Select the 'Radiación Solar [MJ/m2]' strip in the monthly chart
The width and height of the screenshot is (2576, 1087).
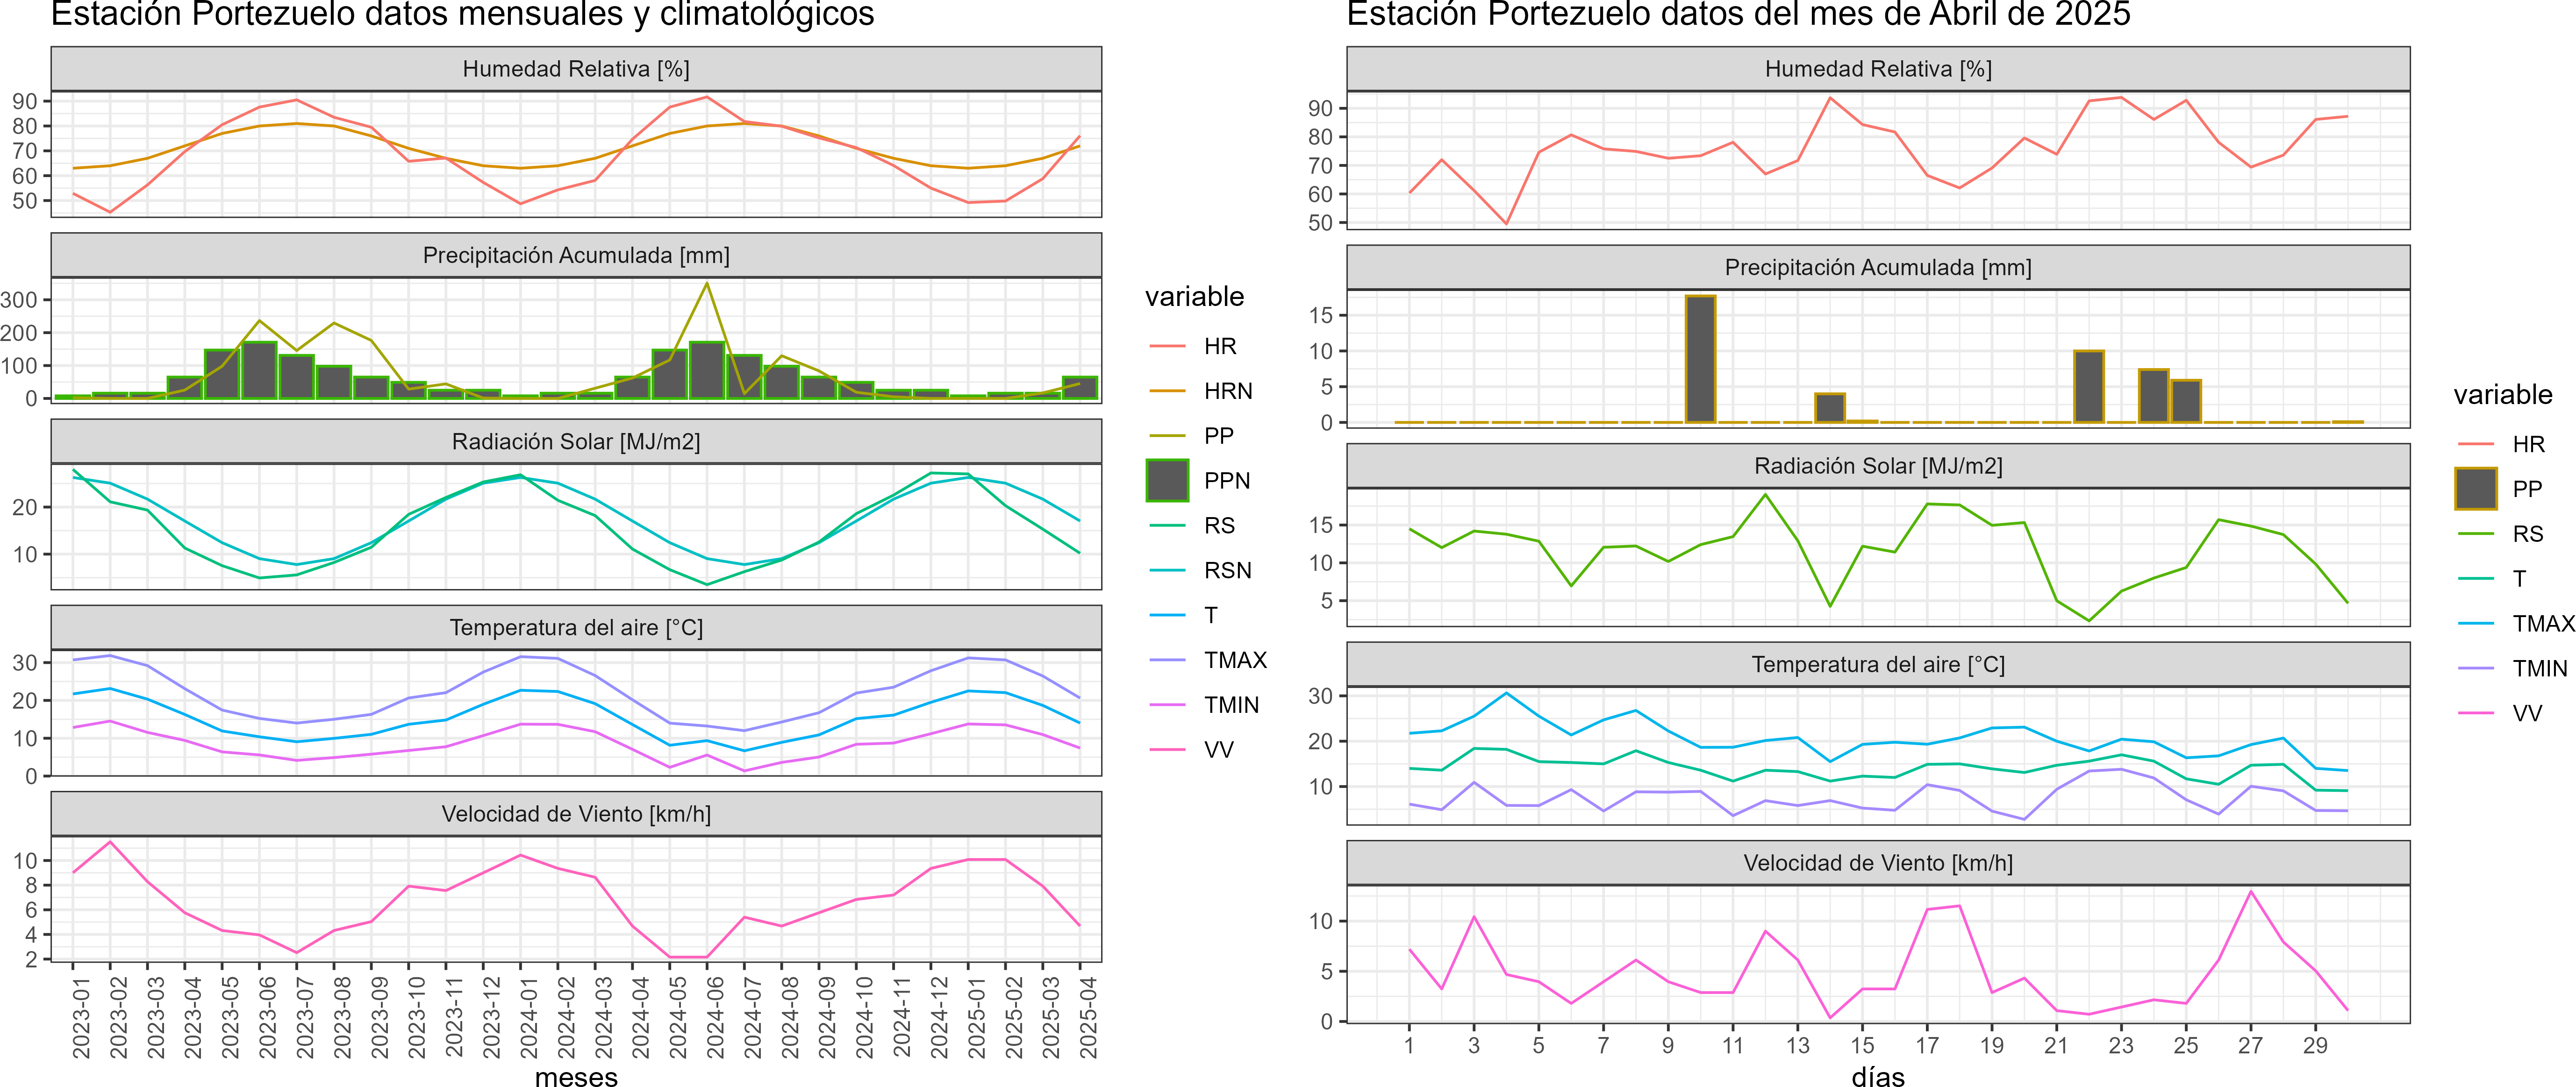click(576, 441)
